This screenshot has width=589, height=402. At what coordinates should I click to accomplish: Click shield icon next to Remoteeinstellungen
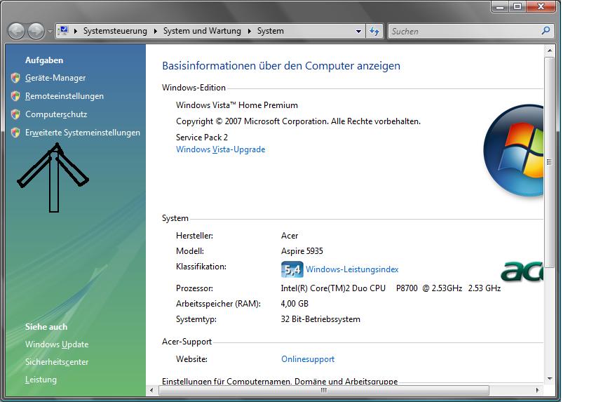[x=15, y=96]
